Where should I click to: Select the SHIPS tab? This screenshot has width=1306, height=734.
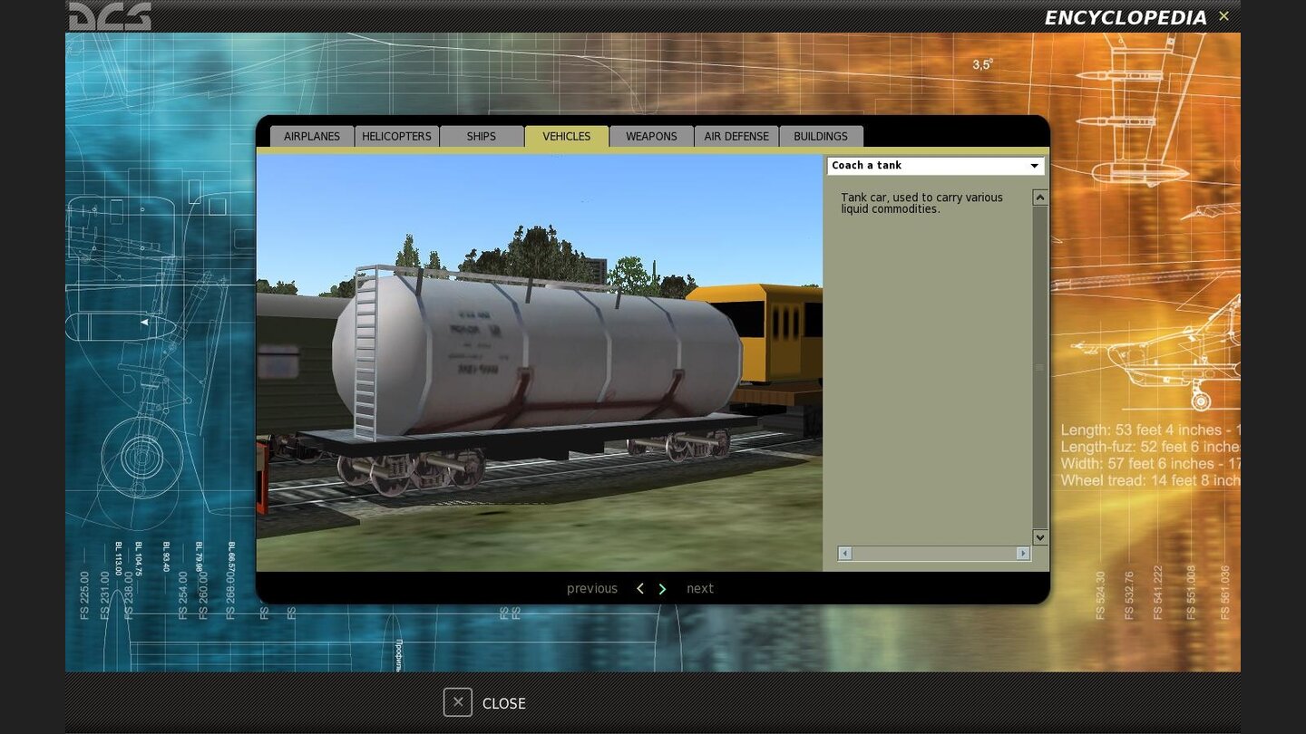point(482,136)
